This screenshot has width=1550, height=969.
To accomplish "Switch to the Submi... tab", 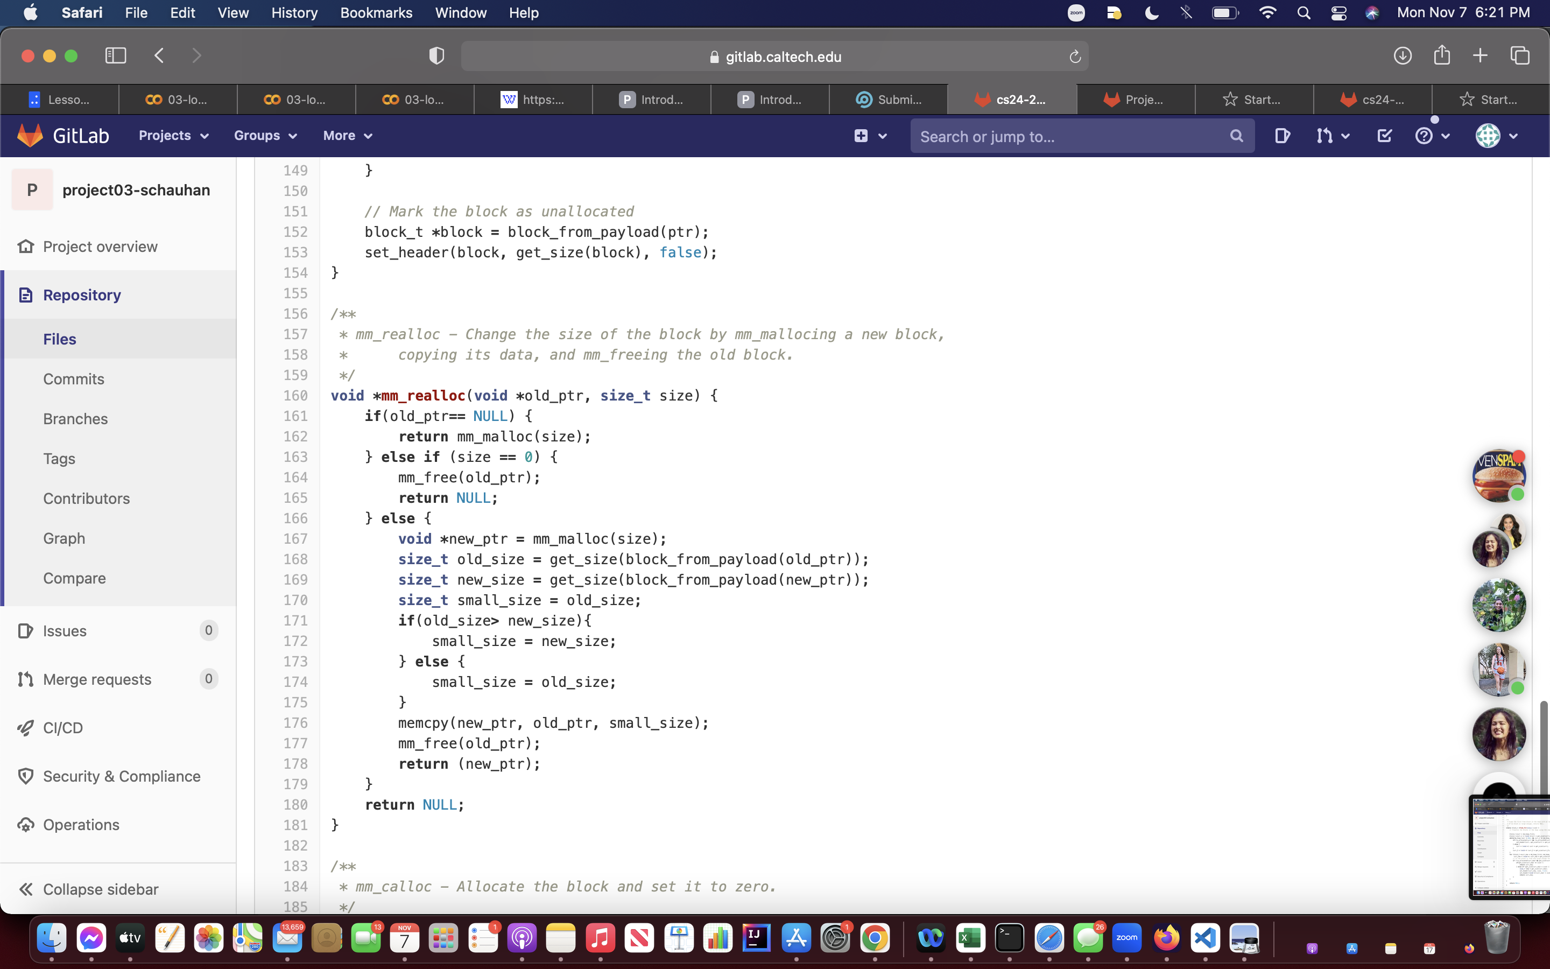I will (x=889, y=100).
